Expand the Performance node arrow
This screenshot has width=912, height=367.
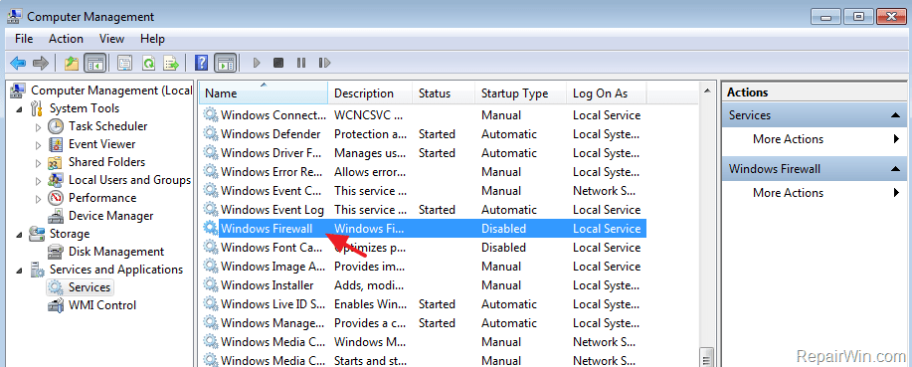(39, 199)
